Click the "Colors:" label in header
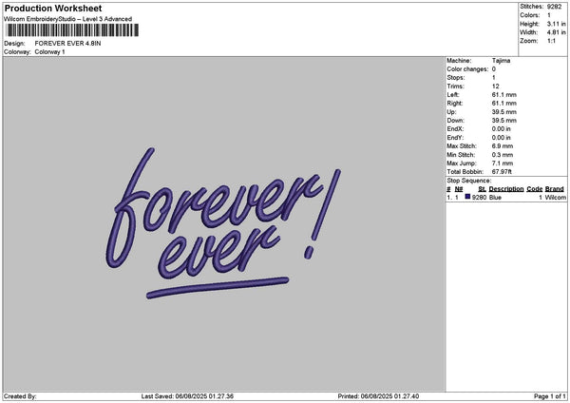Image resolution: width=570 pixels, height=403 pixels. [x=530, y=15]
